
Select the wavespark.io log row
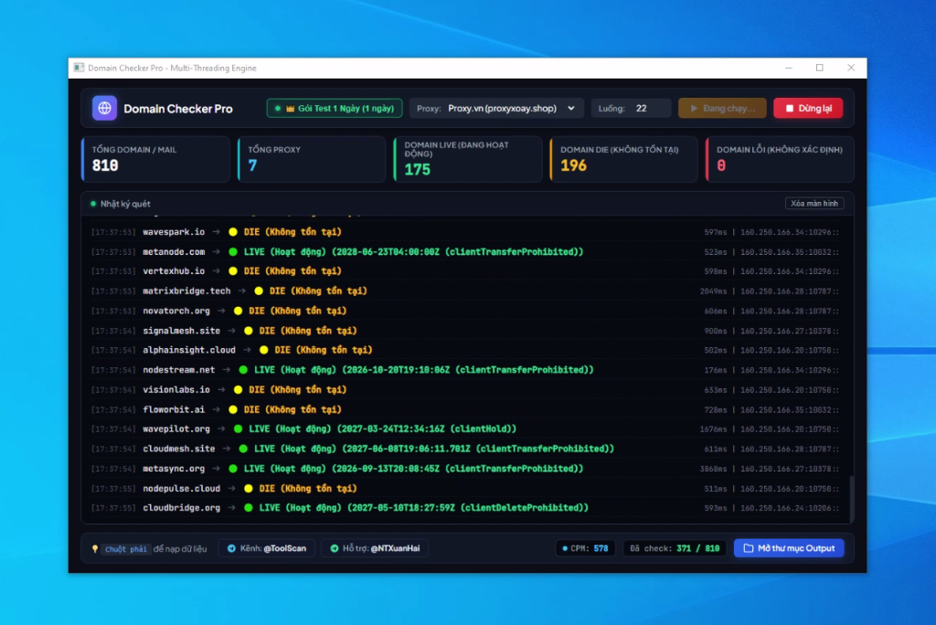coord(464,231)
